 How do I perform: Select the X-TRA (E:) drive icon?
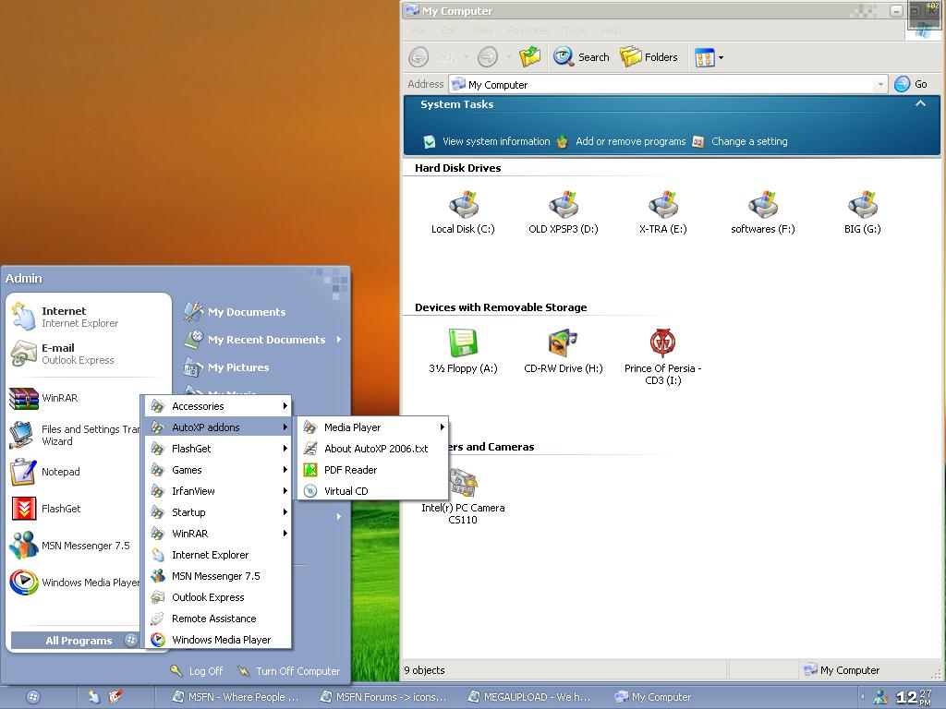(663, 205)
